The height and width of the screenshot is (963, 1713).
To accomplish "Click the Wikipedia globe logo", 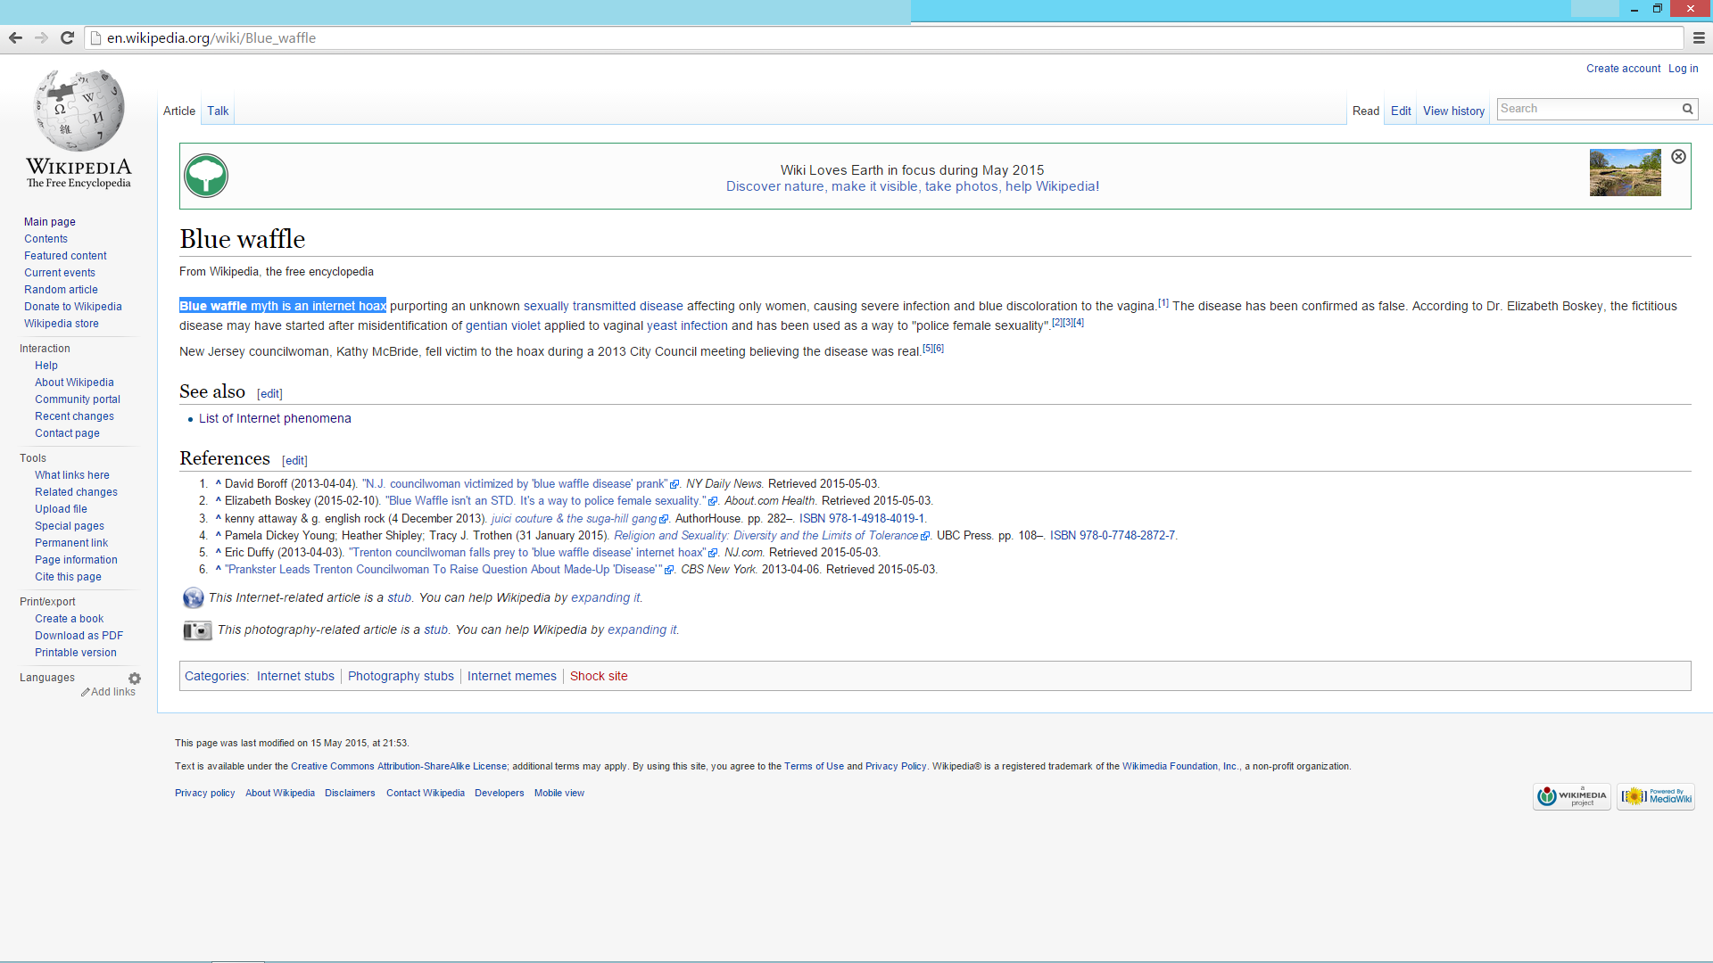I will 79,111.
